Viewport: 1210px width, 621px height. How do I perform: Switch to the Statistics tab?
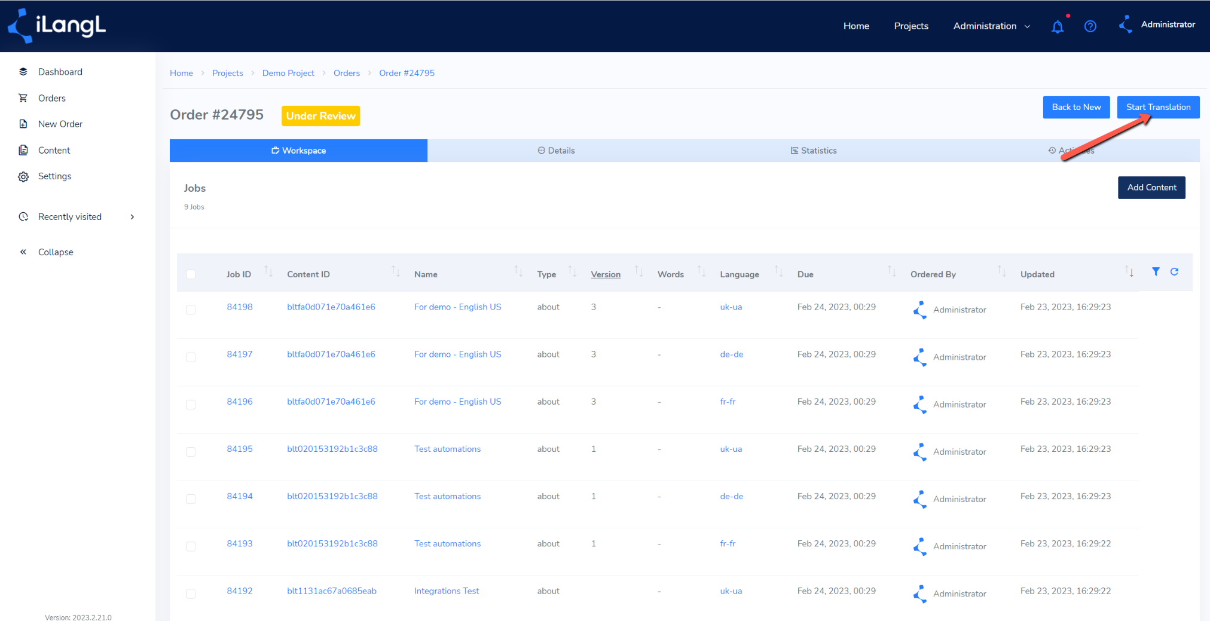pyautogui.click(x=813, y=151)
